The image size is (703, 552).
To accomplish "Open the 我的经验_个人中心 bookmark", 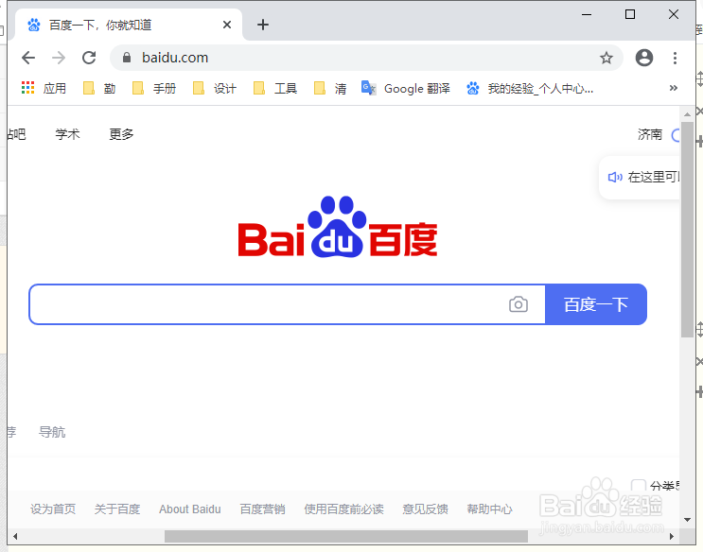I will (x=530, y=88).
